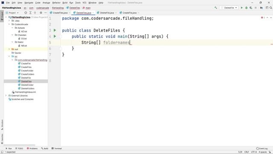This screenshot has height=154, width=273.
Task: Select opened file locate icon in Project panel
Action: tap(26, 13)
